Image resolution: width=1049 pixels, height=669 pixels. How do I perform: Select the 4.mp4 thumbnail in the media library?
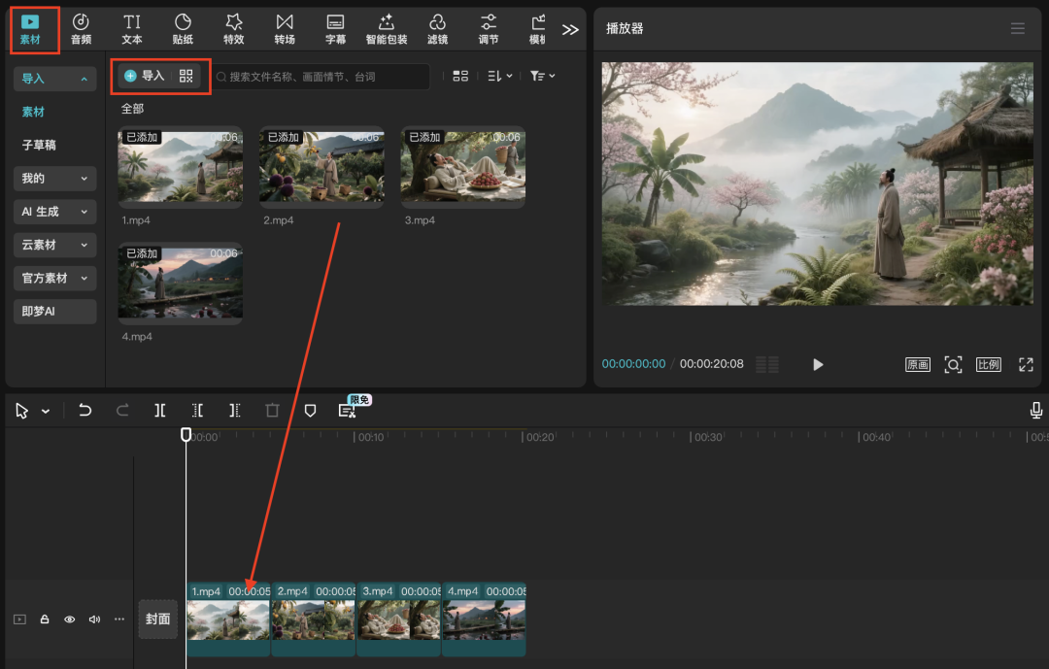(180, 283)
